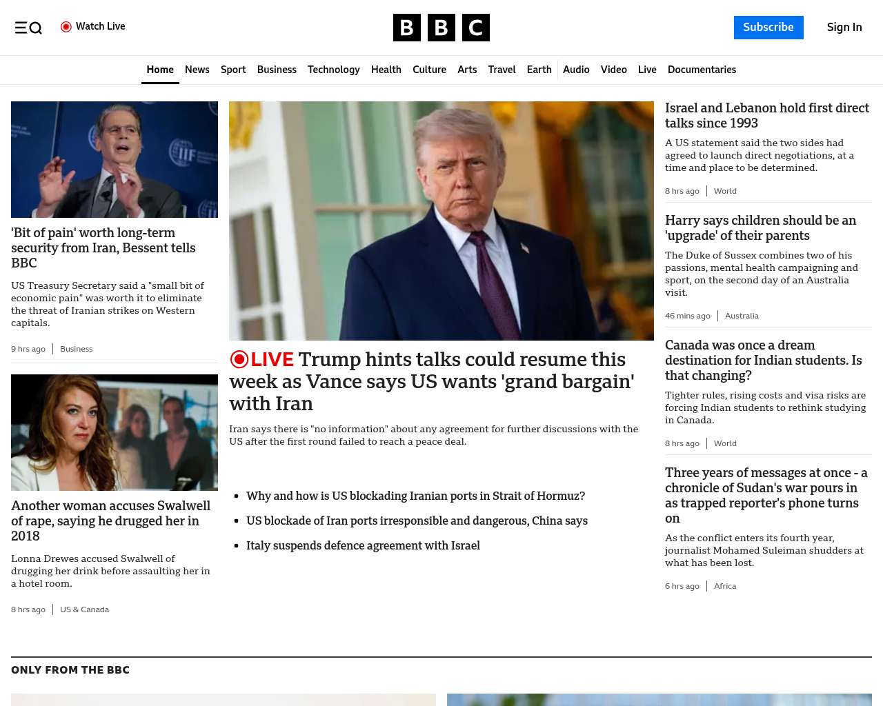This screenshot has width=883, height=706.
Task: Select Travel in the navigation
Action: click(x=502, y=70)
